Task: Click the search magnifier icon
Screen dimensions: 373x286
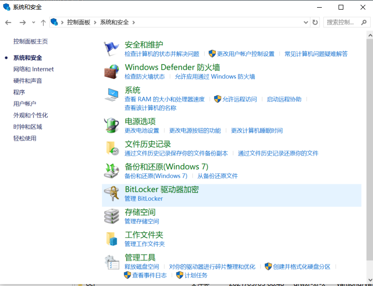Action: tap(364, 23)
